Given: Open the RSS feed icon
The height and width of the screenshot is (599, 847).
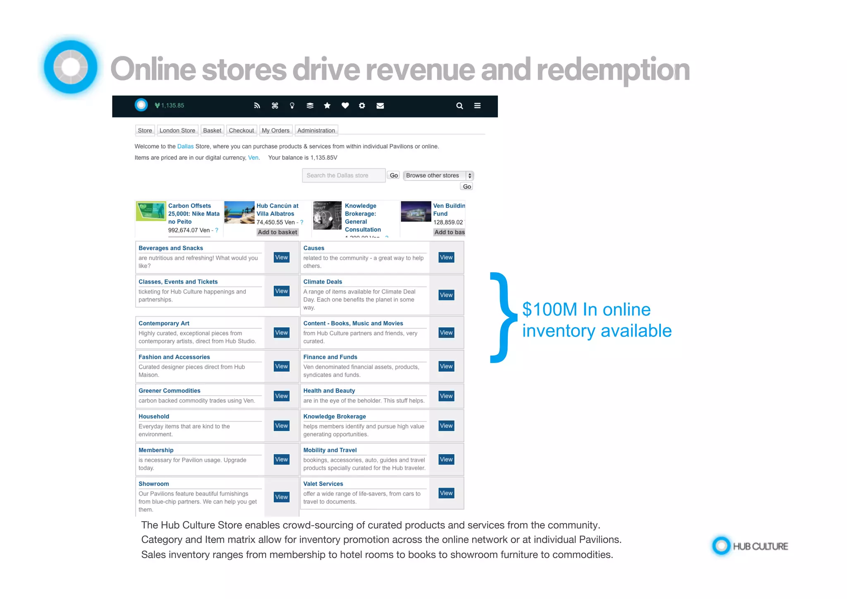Looking at the screenshot, I should pyautogui.click(x=257, y=106).
